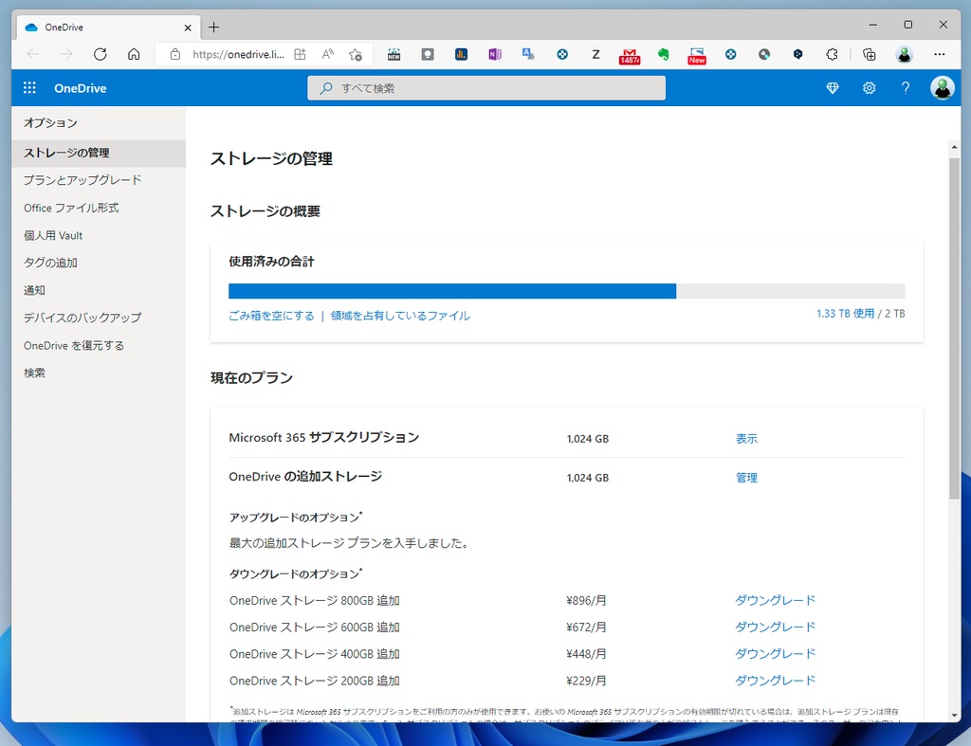Click ごみ箱を空にする link
Screen dimensions: 971x746
pos(271,316)
